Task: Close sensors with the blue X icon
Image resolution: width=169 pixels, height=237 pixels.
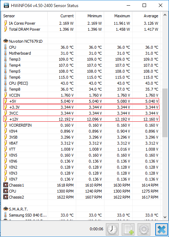Action: [162, 230]
